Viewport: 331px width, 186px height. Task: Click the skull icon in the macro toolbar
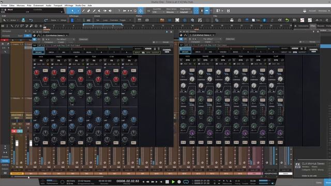point(232,20)
